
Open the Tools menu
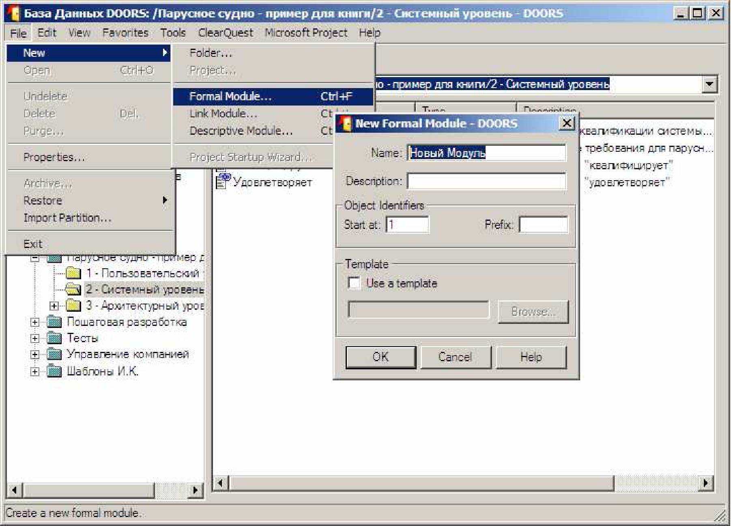[173, 33]
